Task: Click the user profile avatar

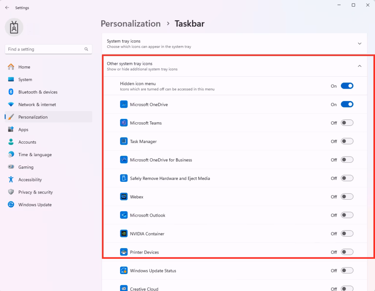Action: 14,27
